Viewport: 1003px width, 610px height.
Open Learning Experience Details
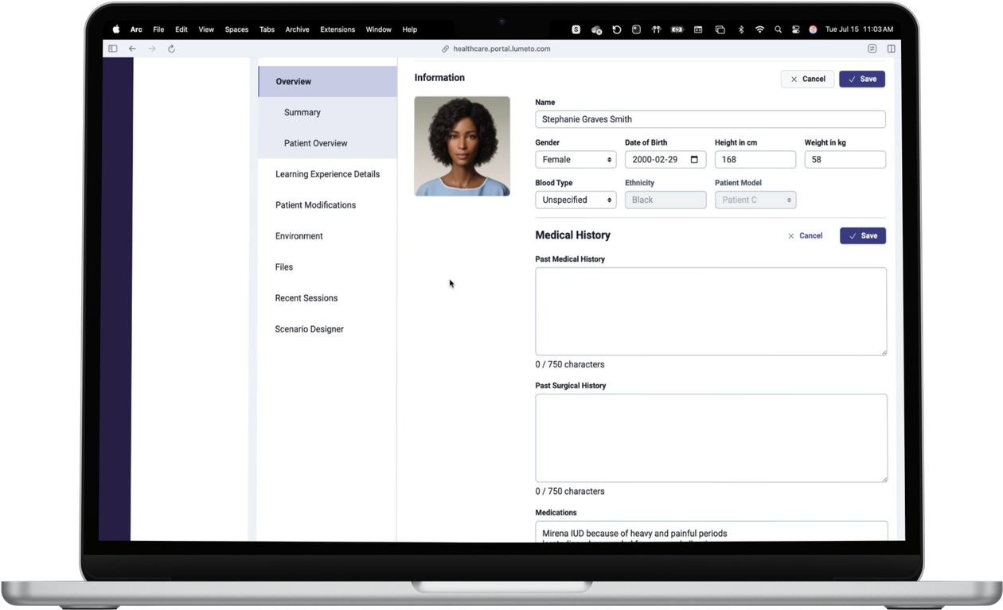328,174
